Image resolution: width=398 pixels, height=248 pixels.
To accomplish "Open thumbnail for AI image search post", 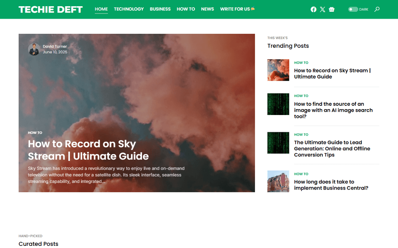I will click(x=278, y=104).
